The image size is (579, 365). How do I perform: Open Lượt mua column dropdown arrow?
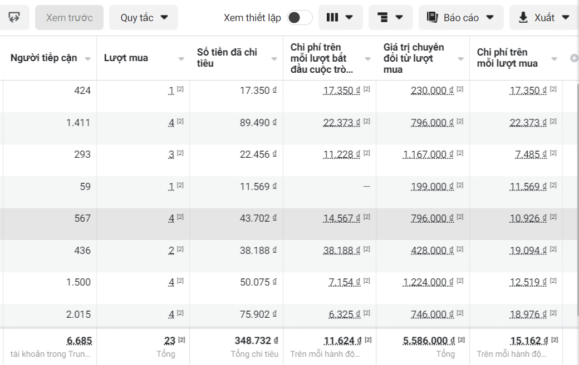pos(181,59)
